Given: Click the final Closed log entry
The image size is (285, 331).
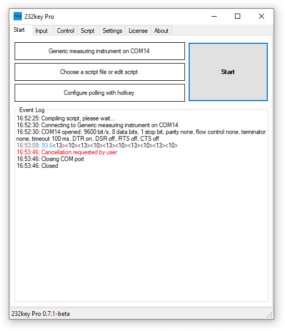Looking at the screenshot, I should 38,166.
